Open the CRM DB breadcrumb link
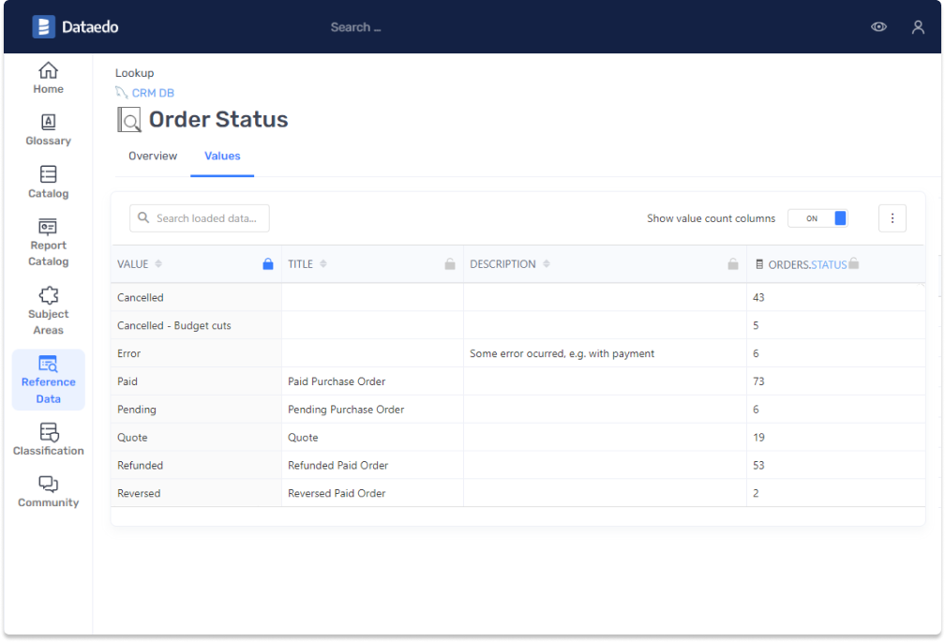Viewport: 945px width, 642px height. 153,94
